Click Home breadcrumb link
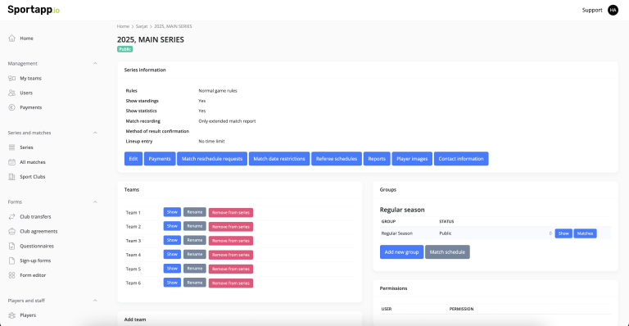Image resolution: width=629 pixels, height=326 pixels. click(123, 26)
